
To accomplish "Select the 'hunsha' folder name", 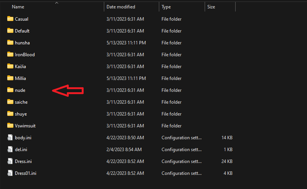I will (22, 43).
